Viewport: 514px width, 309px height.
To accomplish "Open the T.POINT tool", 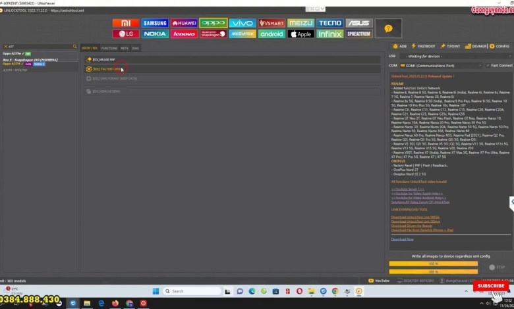I will [450, 47].
